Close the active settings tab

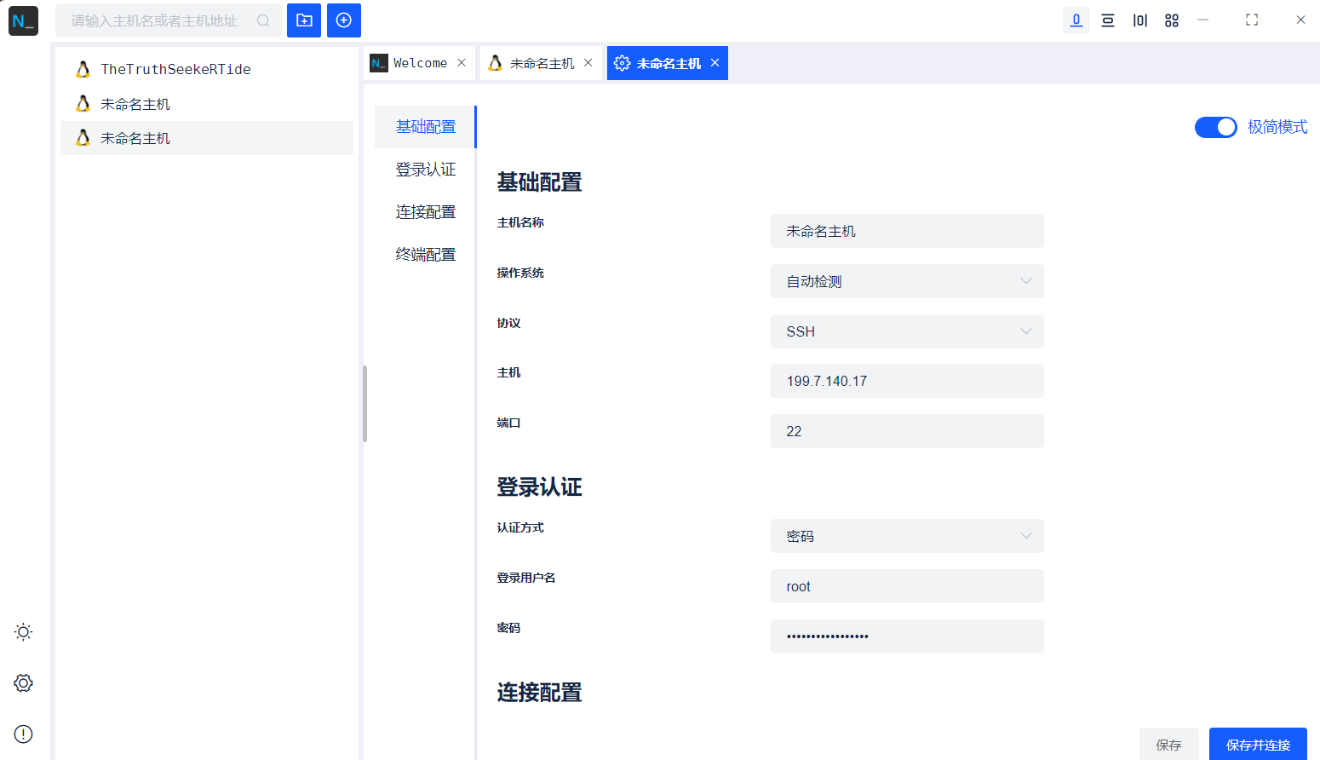715,63
